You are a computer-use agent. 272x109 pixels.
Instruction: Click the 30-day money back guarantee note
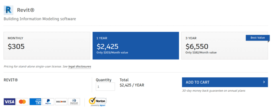(x=214, y=91)
